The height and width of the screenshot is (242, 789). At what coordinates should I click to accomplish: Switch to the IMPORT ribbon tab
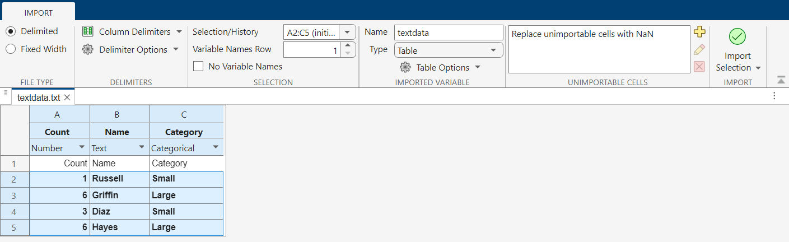click(x=39, y=12)
